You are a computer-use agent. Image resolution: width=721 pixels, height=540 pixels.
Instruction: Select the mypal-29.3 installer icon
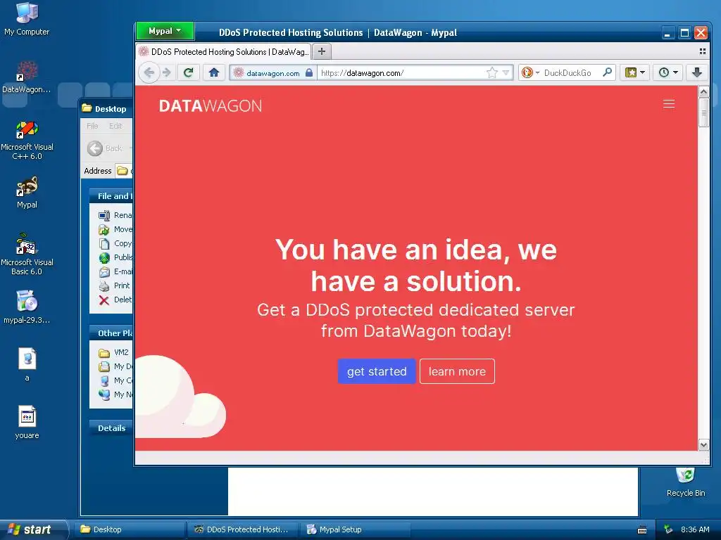pyautogui.click(x=27, y=308)
